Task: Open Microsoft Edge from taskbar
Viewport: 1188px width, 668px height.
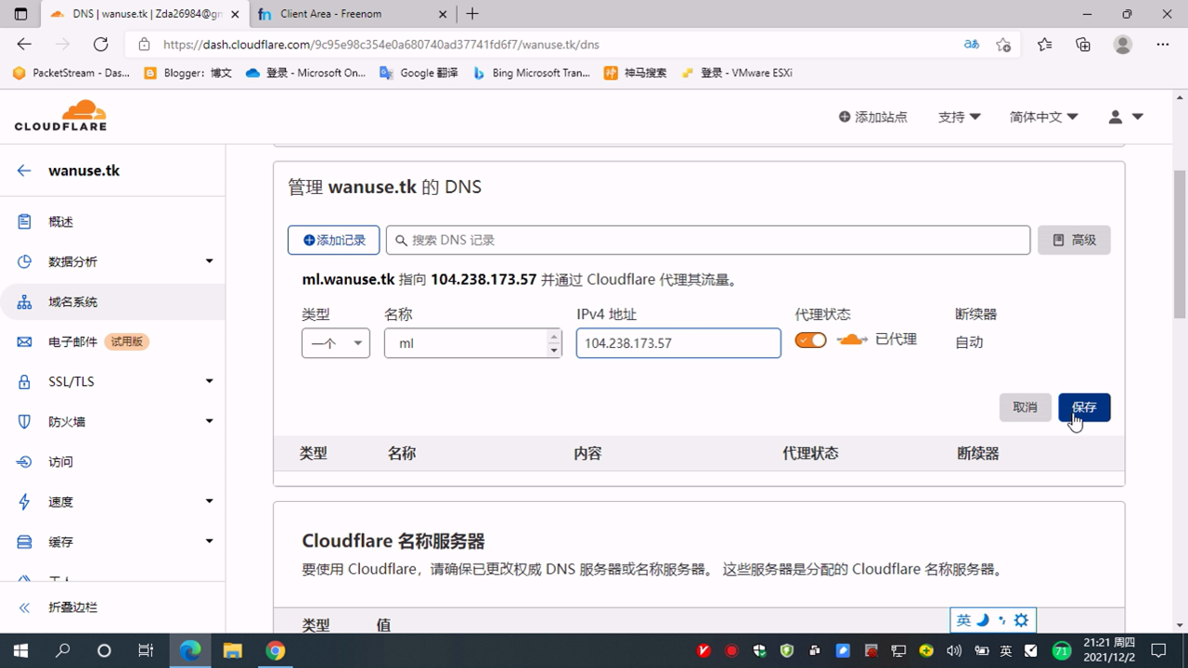Action: click(x=190, y=650)
